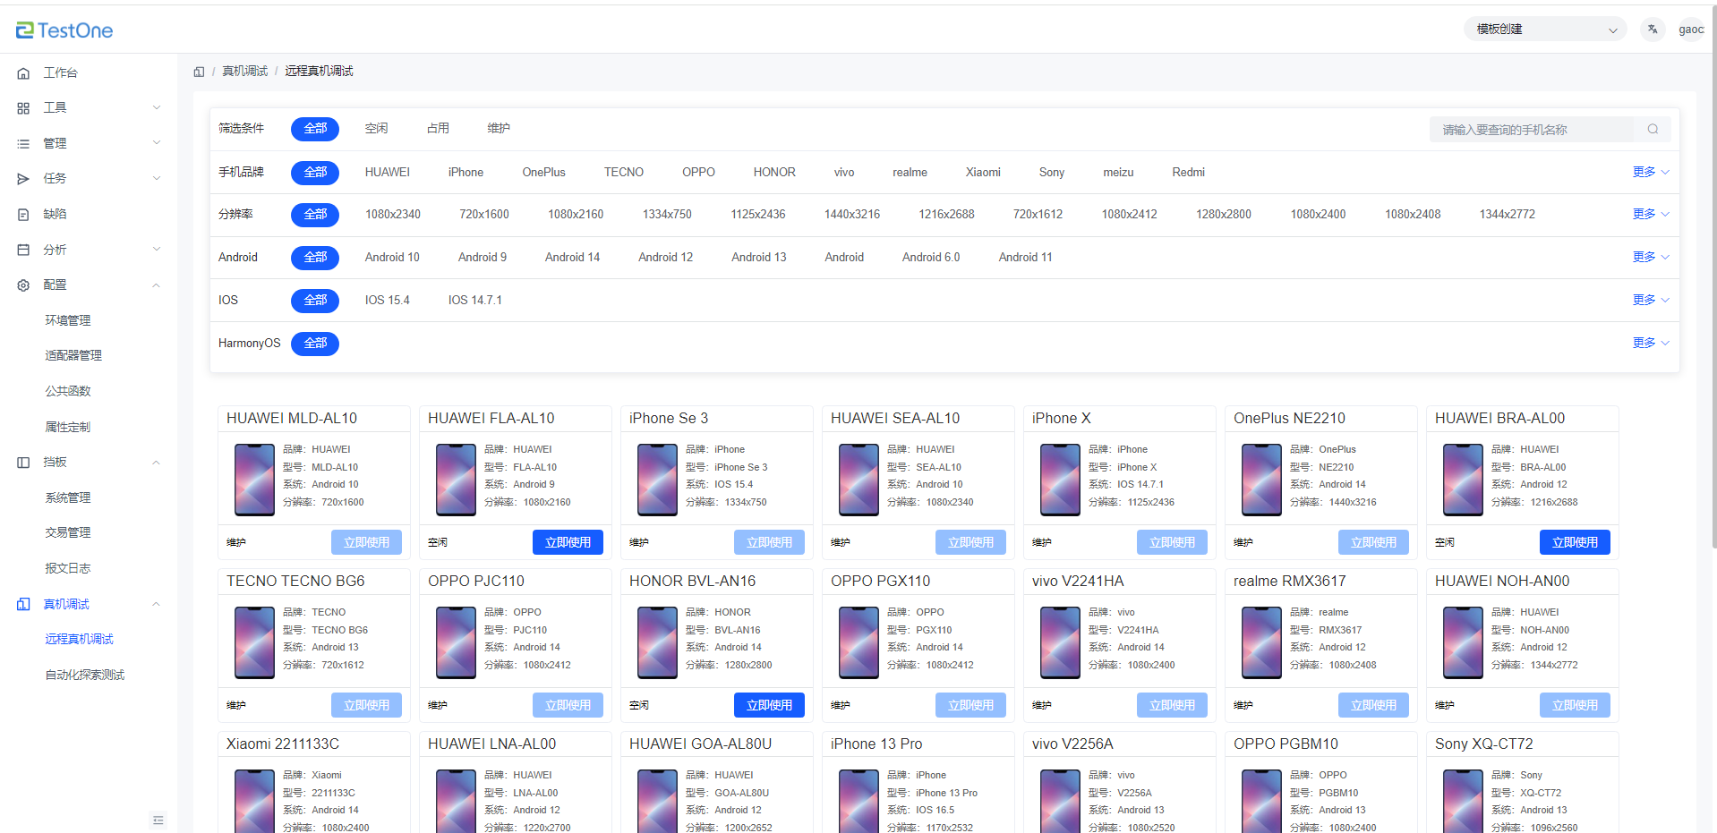Screen dimensions: 1717x833
Task: Show 更多 in the HarmonyOS row
Action: [1650, 344]
